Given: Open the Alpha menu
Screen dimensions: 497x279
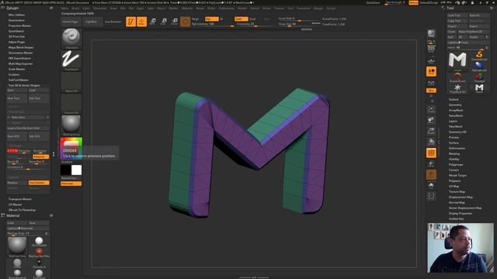Looking at the screenshot, I should 64,9.
